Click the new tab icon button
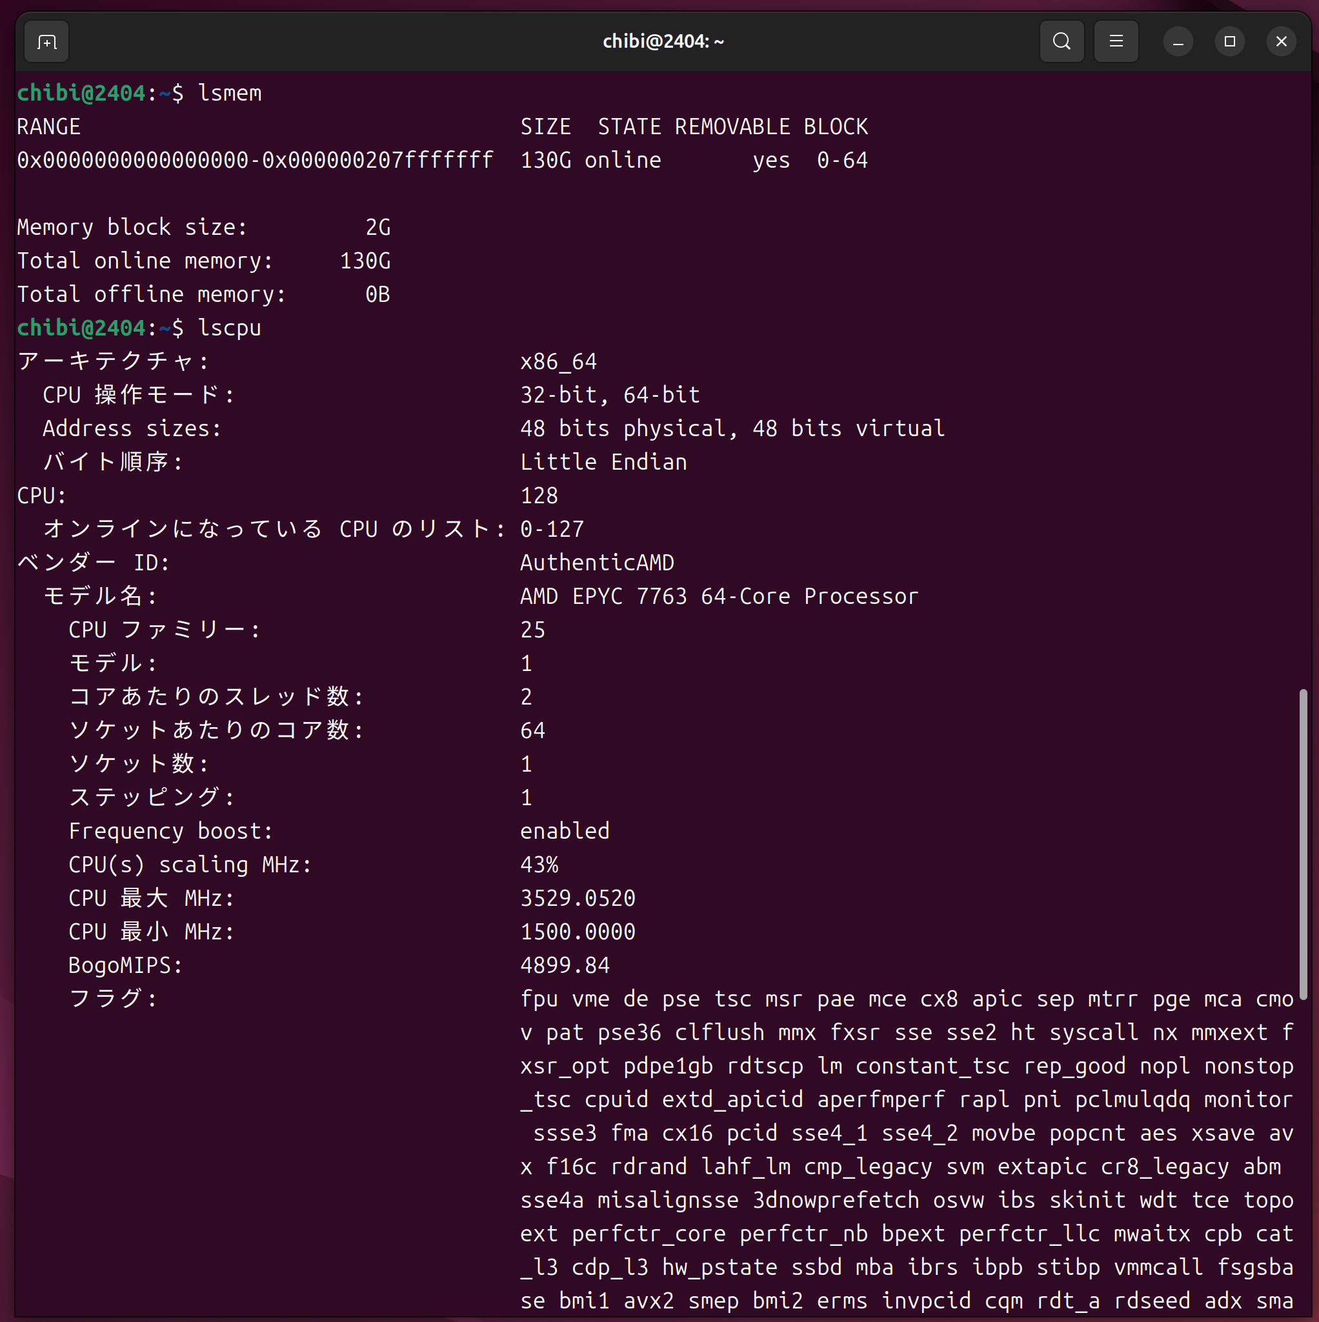 coord(46,43)
